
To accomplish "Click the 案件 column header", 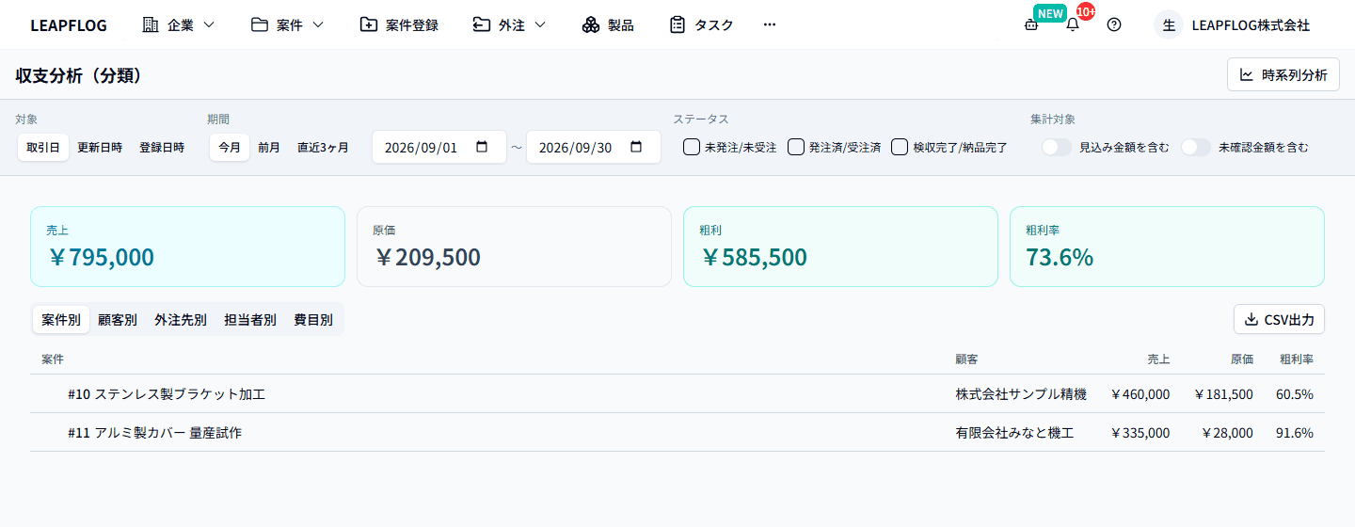I will click(x=53, y=359).
